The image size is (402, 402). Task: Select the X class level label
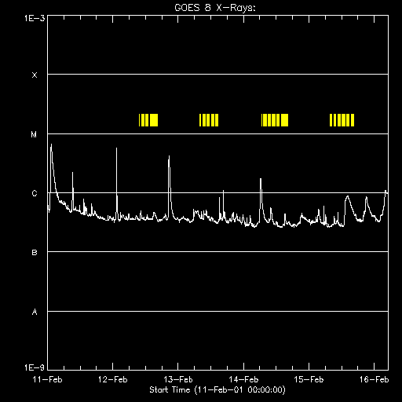pyautogui.click(x=35, y=75)
